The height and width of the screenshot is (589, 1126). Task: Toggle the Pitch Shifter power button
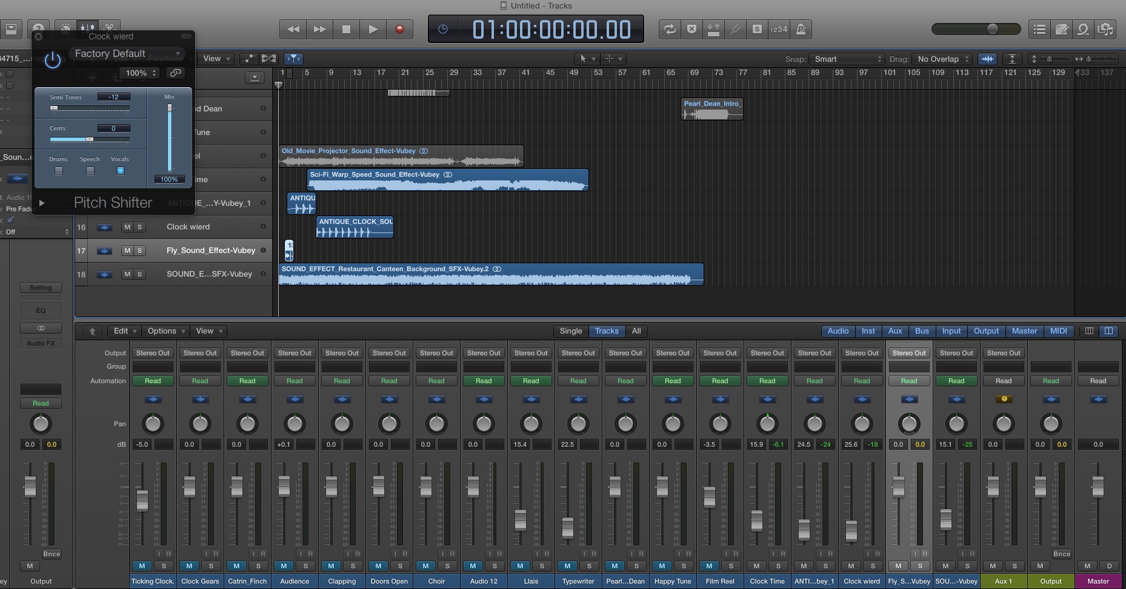53,60
